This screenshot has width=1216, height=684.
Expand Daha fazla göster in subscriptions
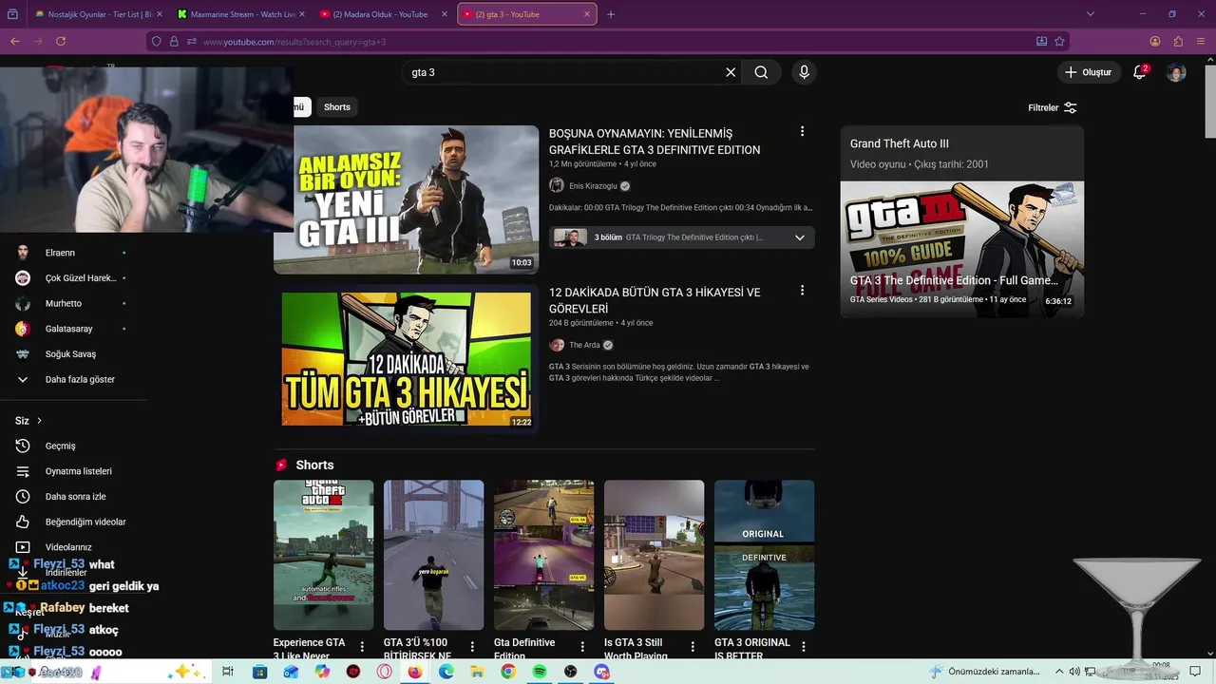(x=80, y=379)
